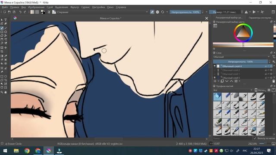The height and width of the screenshot is (155, 276).
Task: Open the workspace chooser in the toolbar
Action: [273, 12]
